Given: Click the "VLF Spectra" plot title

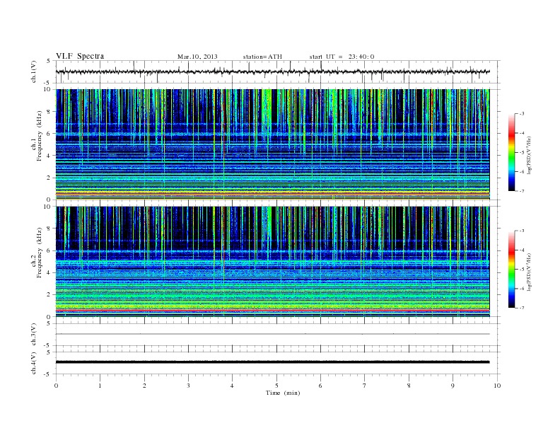Looking at the screenshot, I should 80,56.
